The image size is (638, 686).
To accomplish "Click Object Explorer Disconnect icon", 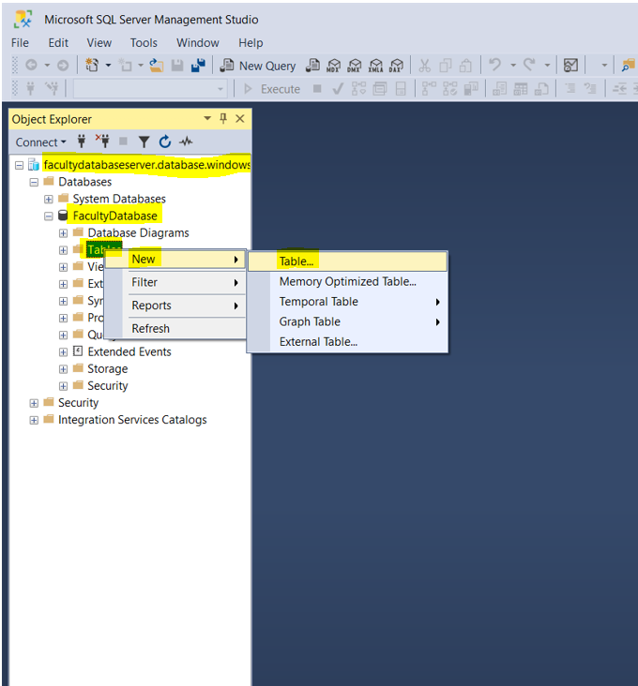I will point(102,141).
